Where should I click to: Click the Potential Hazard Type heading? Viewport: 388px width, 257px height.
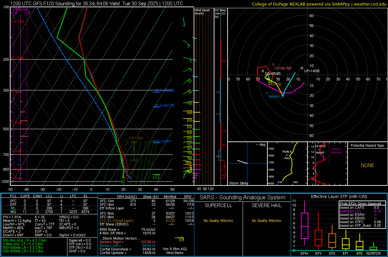[367, 145]
